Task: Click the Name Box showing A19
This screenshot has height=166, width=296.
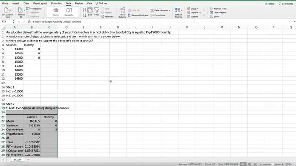Action: tap(6, 22)
